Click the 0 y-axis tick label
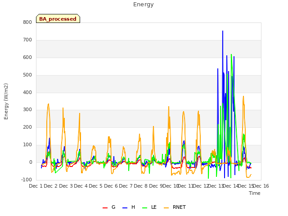The image size is (288, 216). pyautogui.click(x=31, y=162)
